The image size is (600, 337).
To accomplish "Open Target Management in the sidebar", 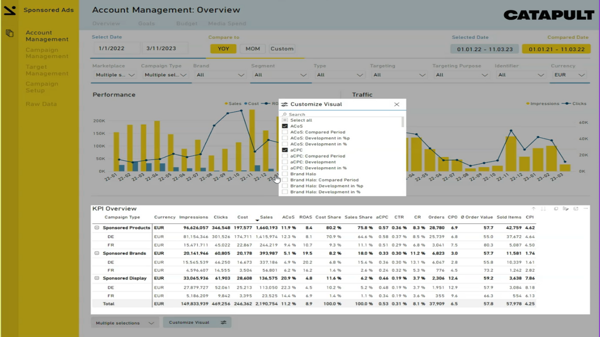I will click(47, 70).
